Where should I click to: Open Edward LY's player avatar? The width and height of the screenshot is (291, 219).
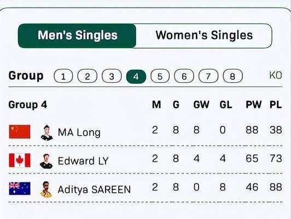pos(46,161)
